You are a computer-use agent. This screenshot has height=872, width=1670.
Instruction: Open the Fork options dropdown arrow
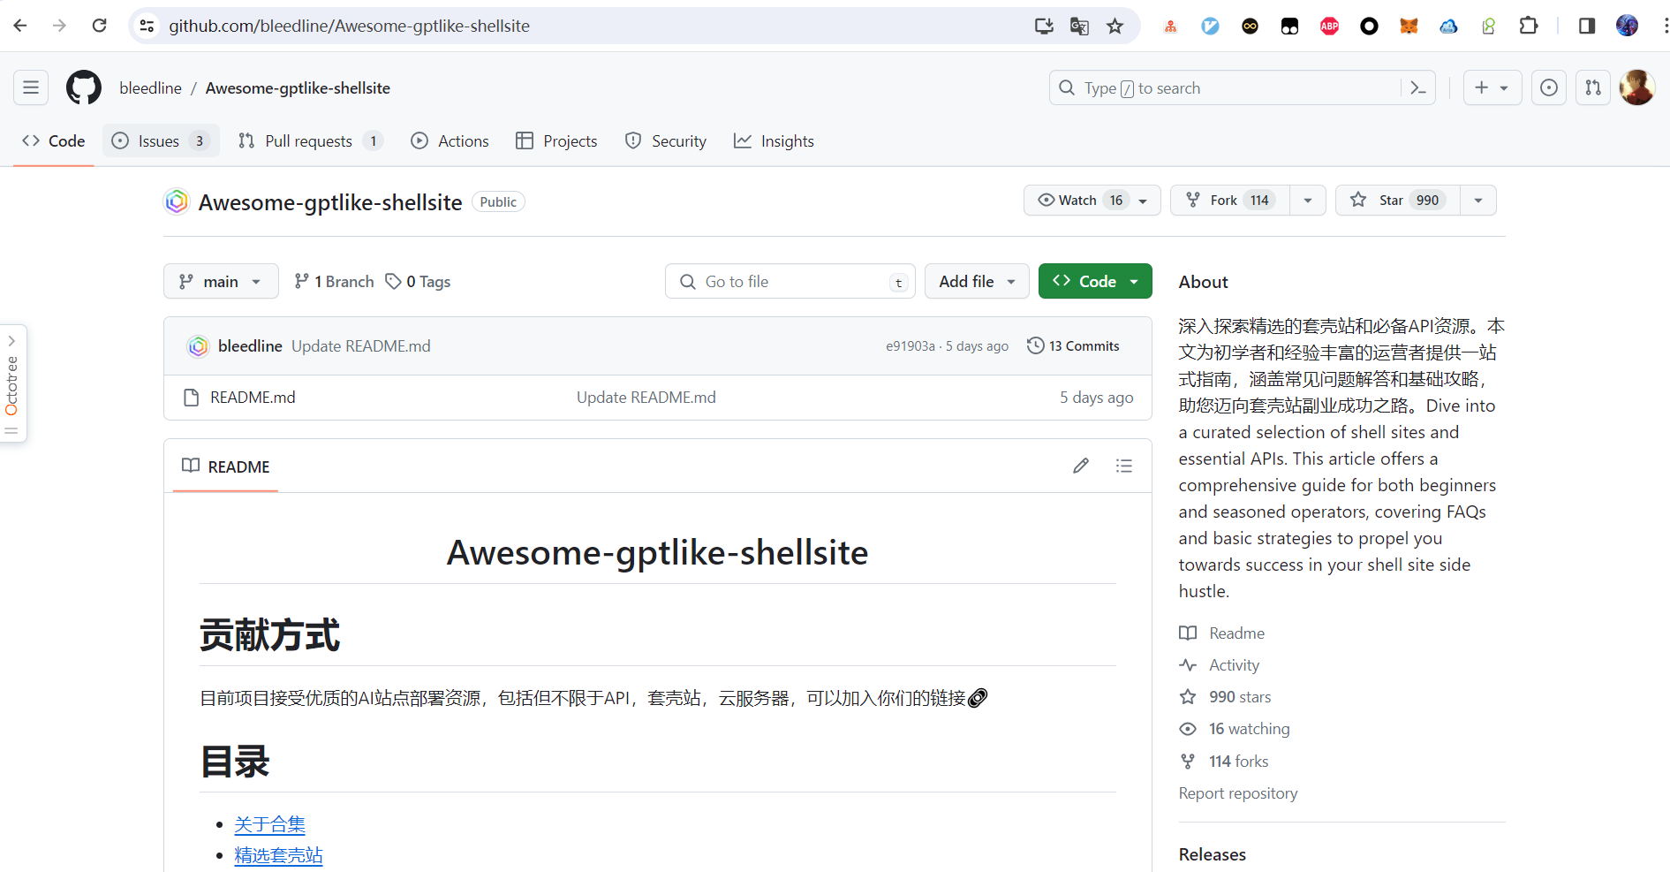tap(1308, 201)
